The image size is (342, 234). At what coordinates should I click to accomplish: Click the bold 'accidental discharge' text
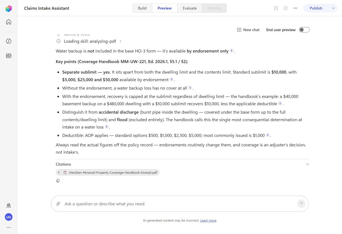point(119,112)
